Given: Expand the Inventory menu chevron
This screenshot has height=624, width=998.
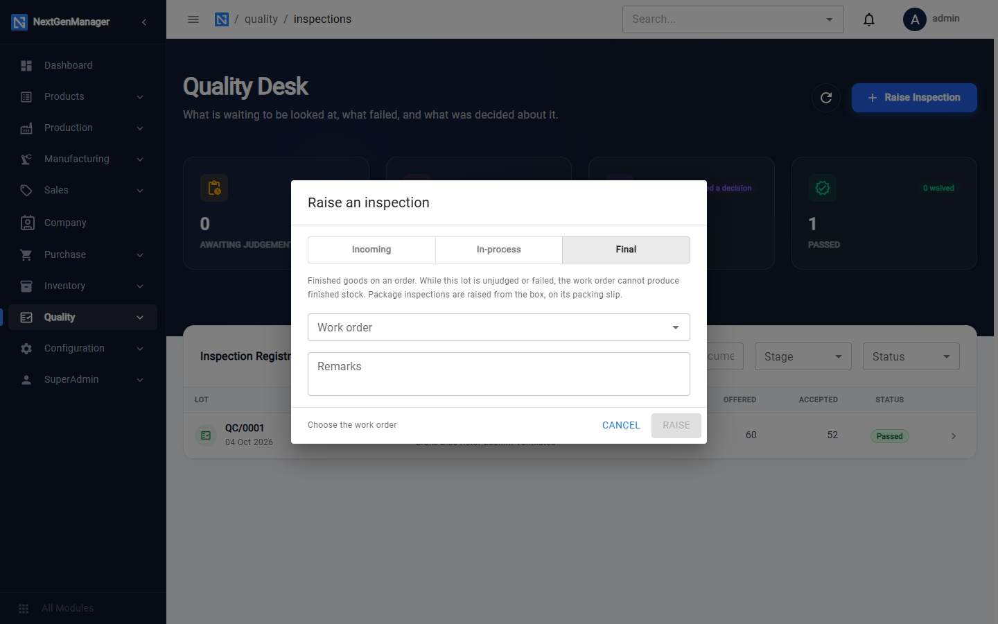Looking at the screenshot, I should pos(140,286).
